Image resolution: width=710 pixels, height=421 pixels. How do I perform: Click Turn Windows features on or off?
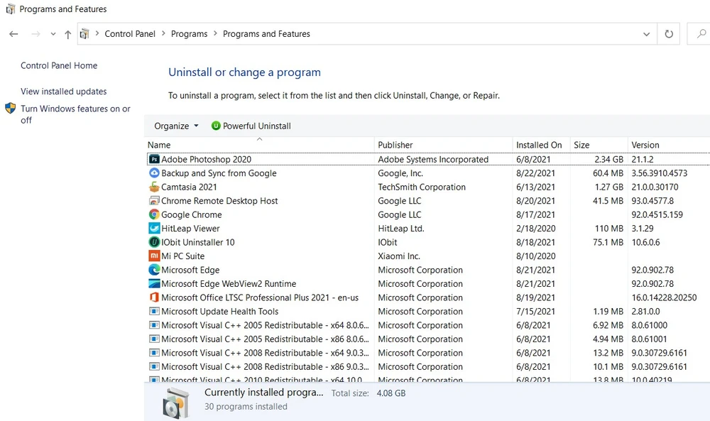tap(75, 114)
